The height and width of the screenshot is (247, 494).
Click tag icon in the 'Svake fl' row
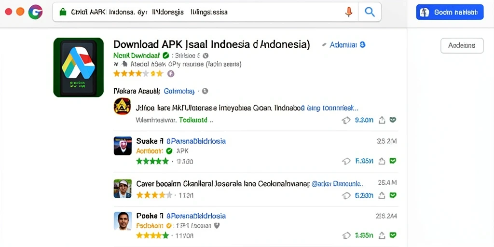click(x=346, y=161)
